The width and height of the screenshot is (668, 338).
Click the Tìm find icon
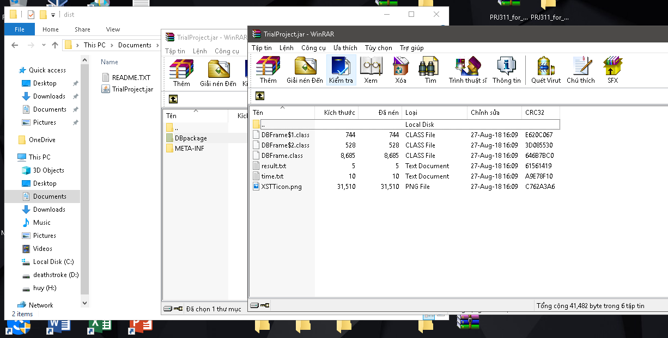430,70
